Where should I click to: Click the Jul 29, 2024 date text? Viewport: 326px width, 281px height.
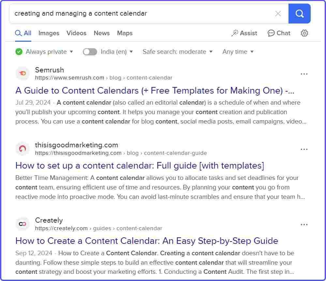tap(33, 102)
